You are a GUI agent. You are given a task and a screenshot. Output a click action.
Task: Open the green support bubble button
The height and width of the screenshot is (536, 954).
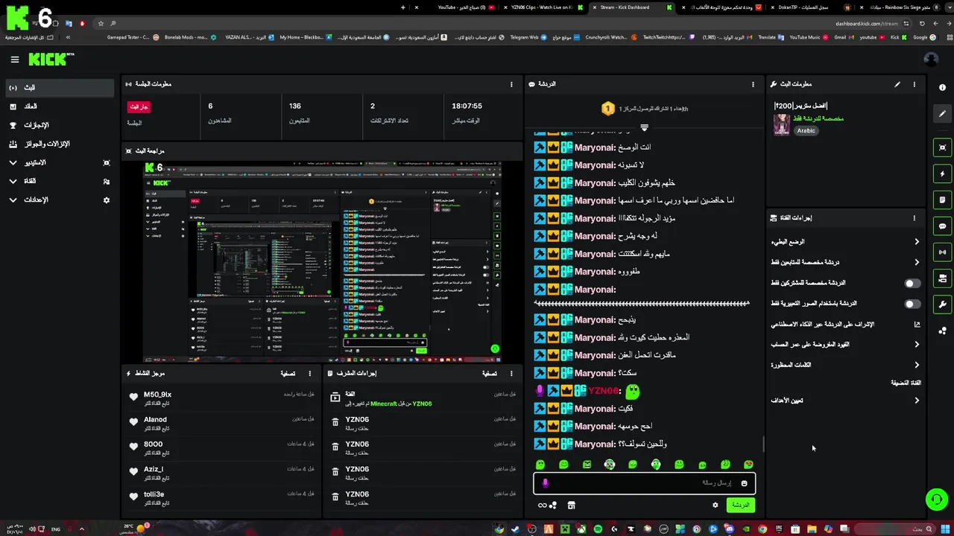point(936,499)
